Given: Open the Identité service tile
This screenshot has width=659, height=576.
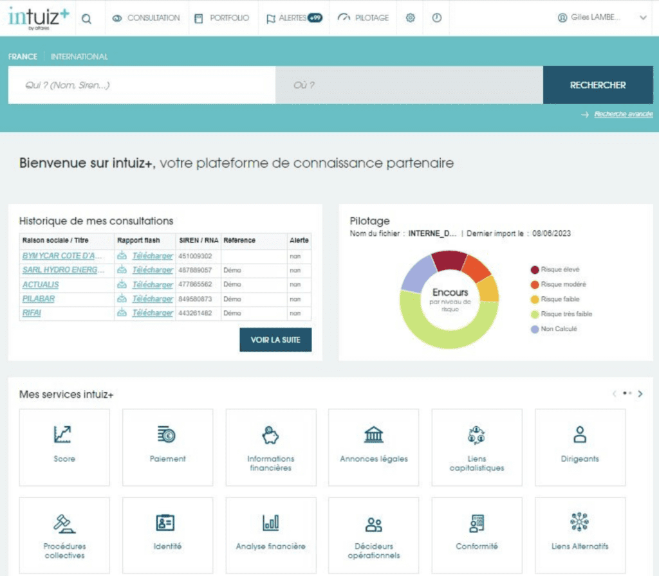Looking at the screenshot, I should pos(168,535).
